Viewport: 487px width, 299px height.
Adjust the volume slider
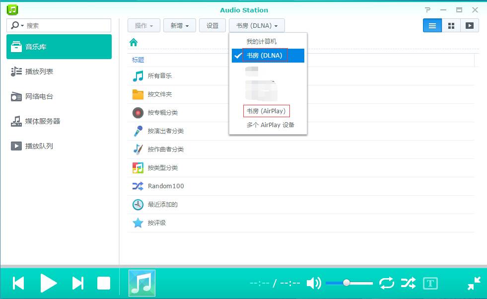point(349,283)
